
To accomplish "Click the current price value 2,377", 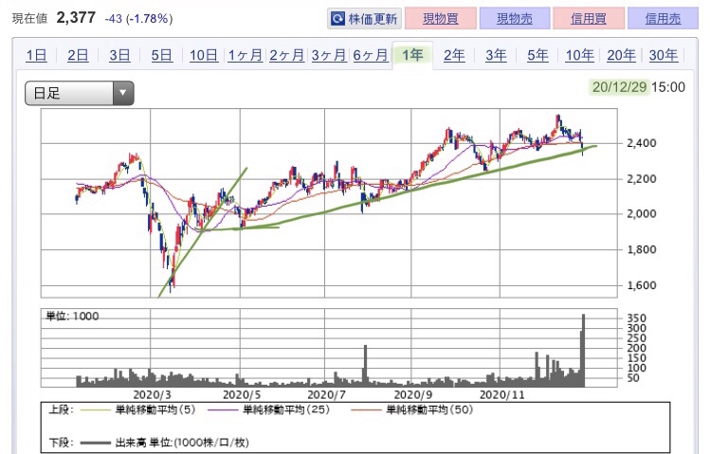I will click(x=76, y=18).
